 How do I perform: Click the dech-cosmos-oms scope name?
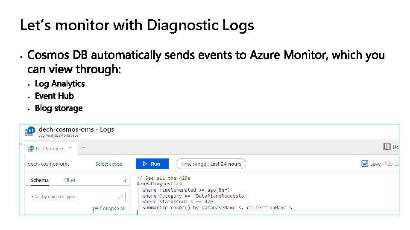point(49,164)
